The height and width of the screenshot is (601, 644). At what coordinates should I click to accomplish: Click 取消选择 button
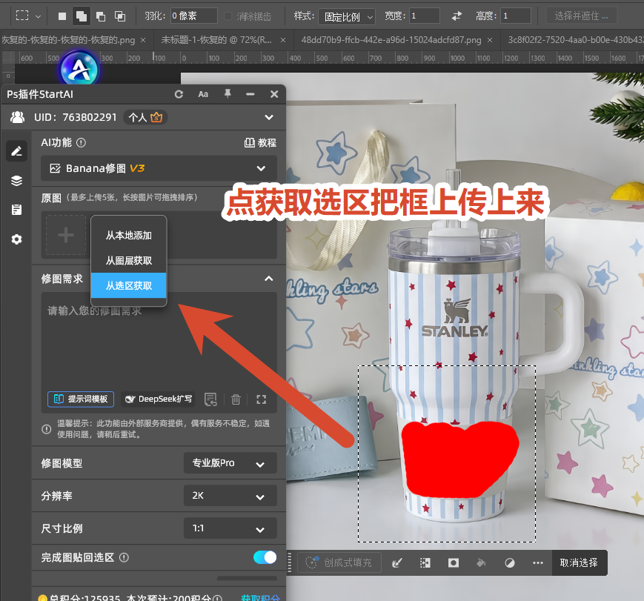pos(579,562)
